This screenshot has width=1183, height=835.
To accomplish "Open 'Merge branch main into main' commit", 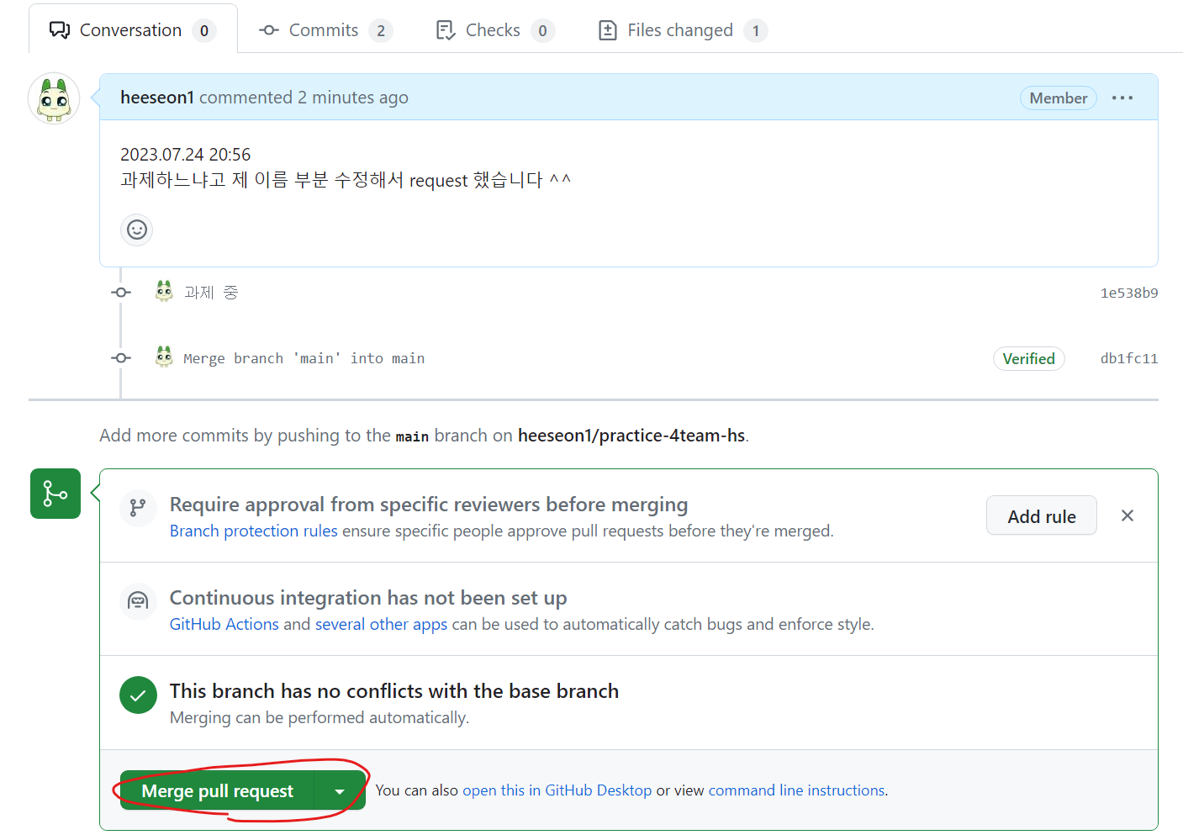I will click(304, 359).
